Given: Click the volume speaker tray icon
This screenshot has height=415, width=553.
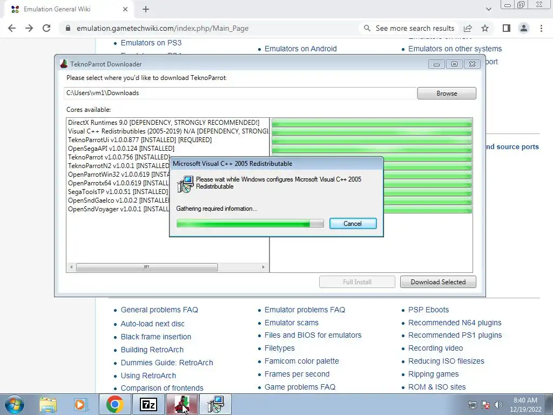Looking at the screenshot, I should click(x=498, y=405).
